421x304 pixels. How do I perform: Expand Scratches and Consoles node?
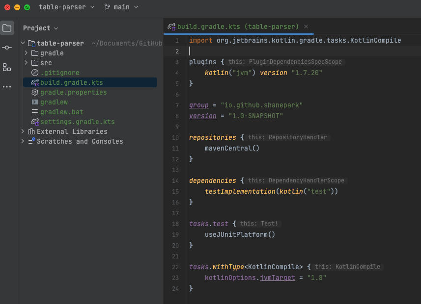(x=23, y=141)
